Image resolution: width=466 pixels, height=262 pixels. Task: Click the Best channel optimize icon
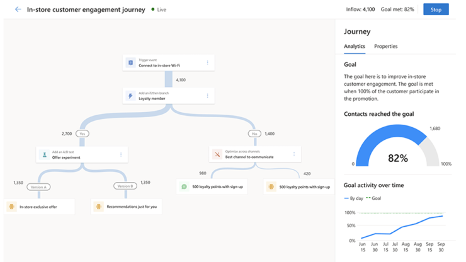[217, 154]
